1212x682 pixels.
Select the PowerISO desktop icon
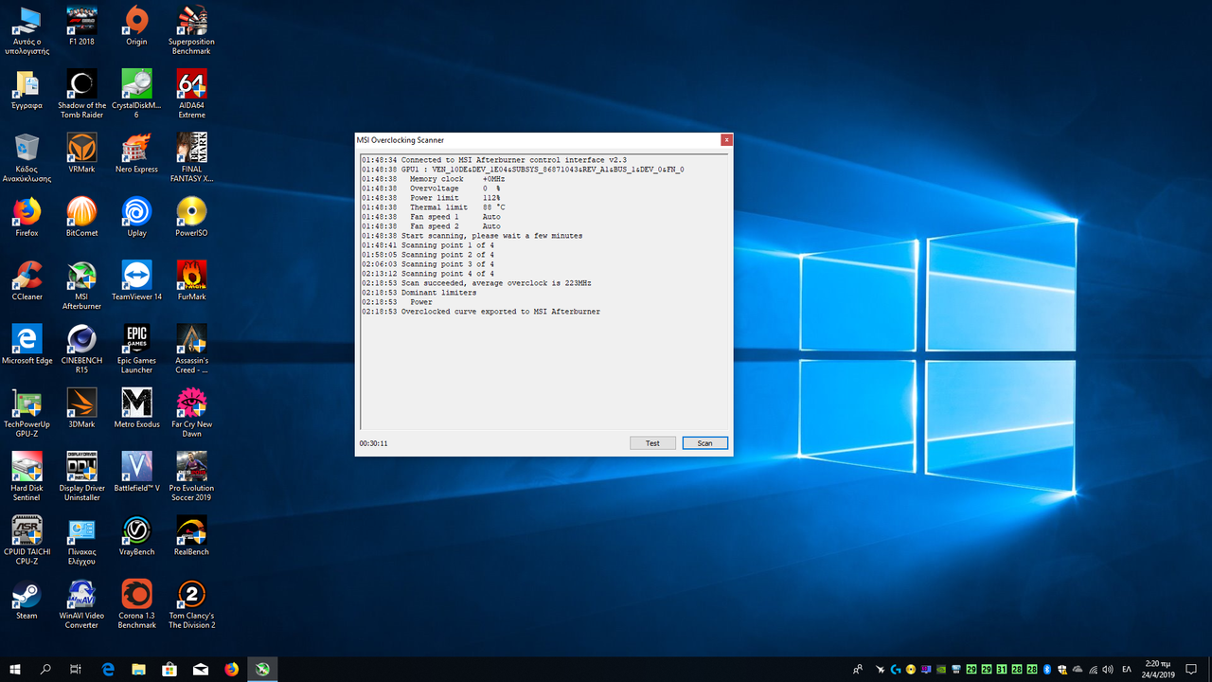pos(191,217)
